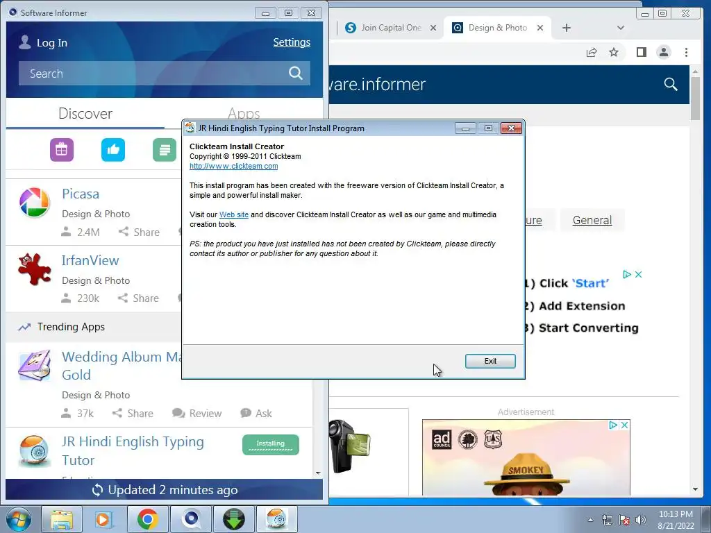711x533 pixels.
Task: Open the Chrome profile avatar menu
Action: (x=664, y=52)
